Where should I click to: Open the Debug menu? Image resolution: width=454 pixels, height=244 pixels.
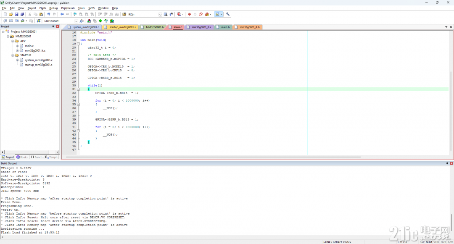(x=53, y=8)
